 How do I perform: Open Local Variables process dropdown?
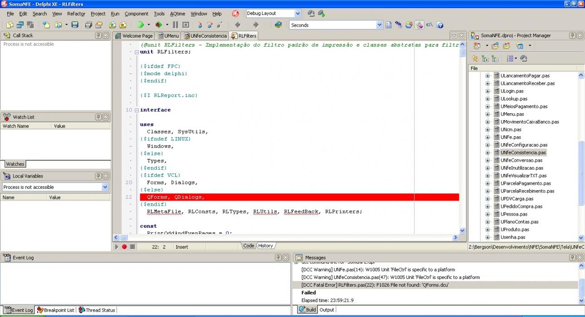(x=105, y=187)
